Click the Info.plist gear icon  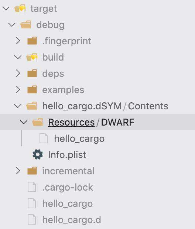click(x=38, y=154)
